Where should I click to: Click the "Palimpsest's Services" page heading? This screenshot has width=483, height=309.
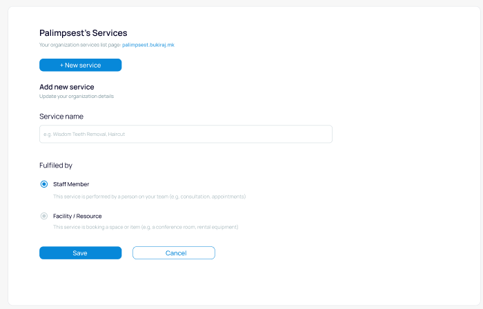point(83,32)
